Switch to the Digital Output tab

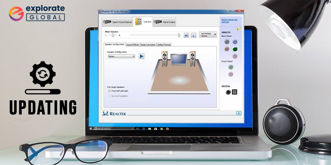pyautogui.click(x=165, y=22)
